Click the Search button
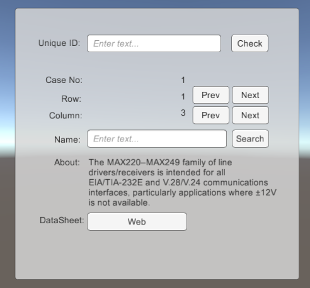 coord(250,139)
